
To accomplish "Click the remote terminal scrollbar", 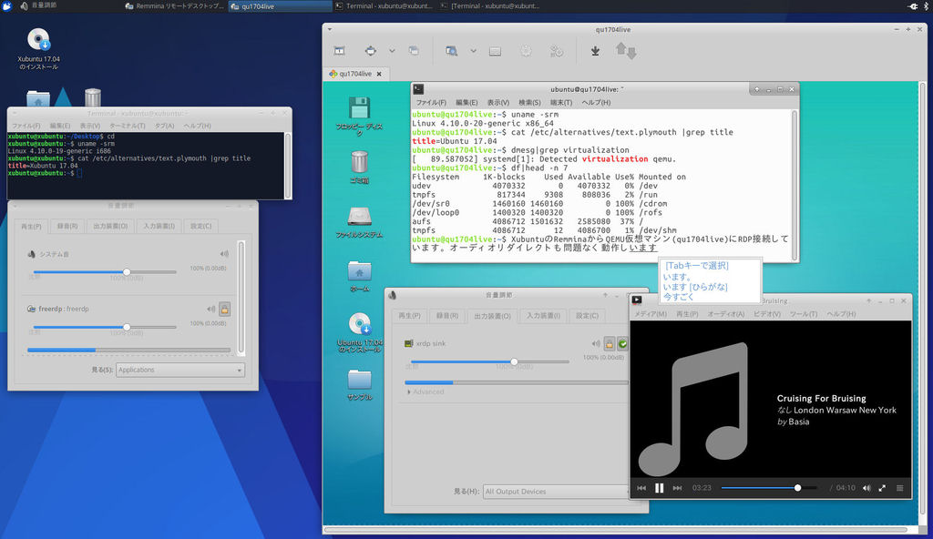I will click(x=794, y=185).
